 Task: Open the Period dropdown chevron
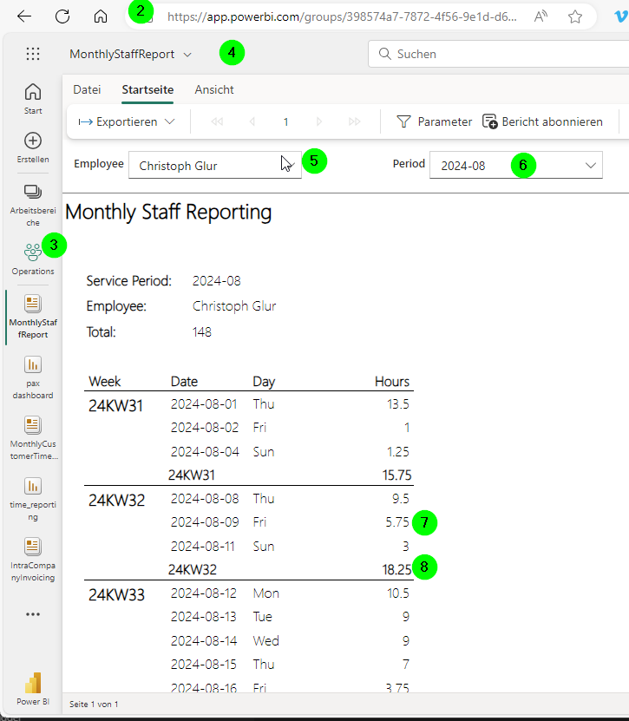[x=590, y=165]
